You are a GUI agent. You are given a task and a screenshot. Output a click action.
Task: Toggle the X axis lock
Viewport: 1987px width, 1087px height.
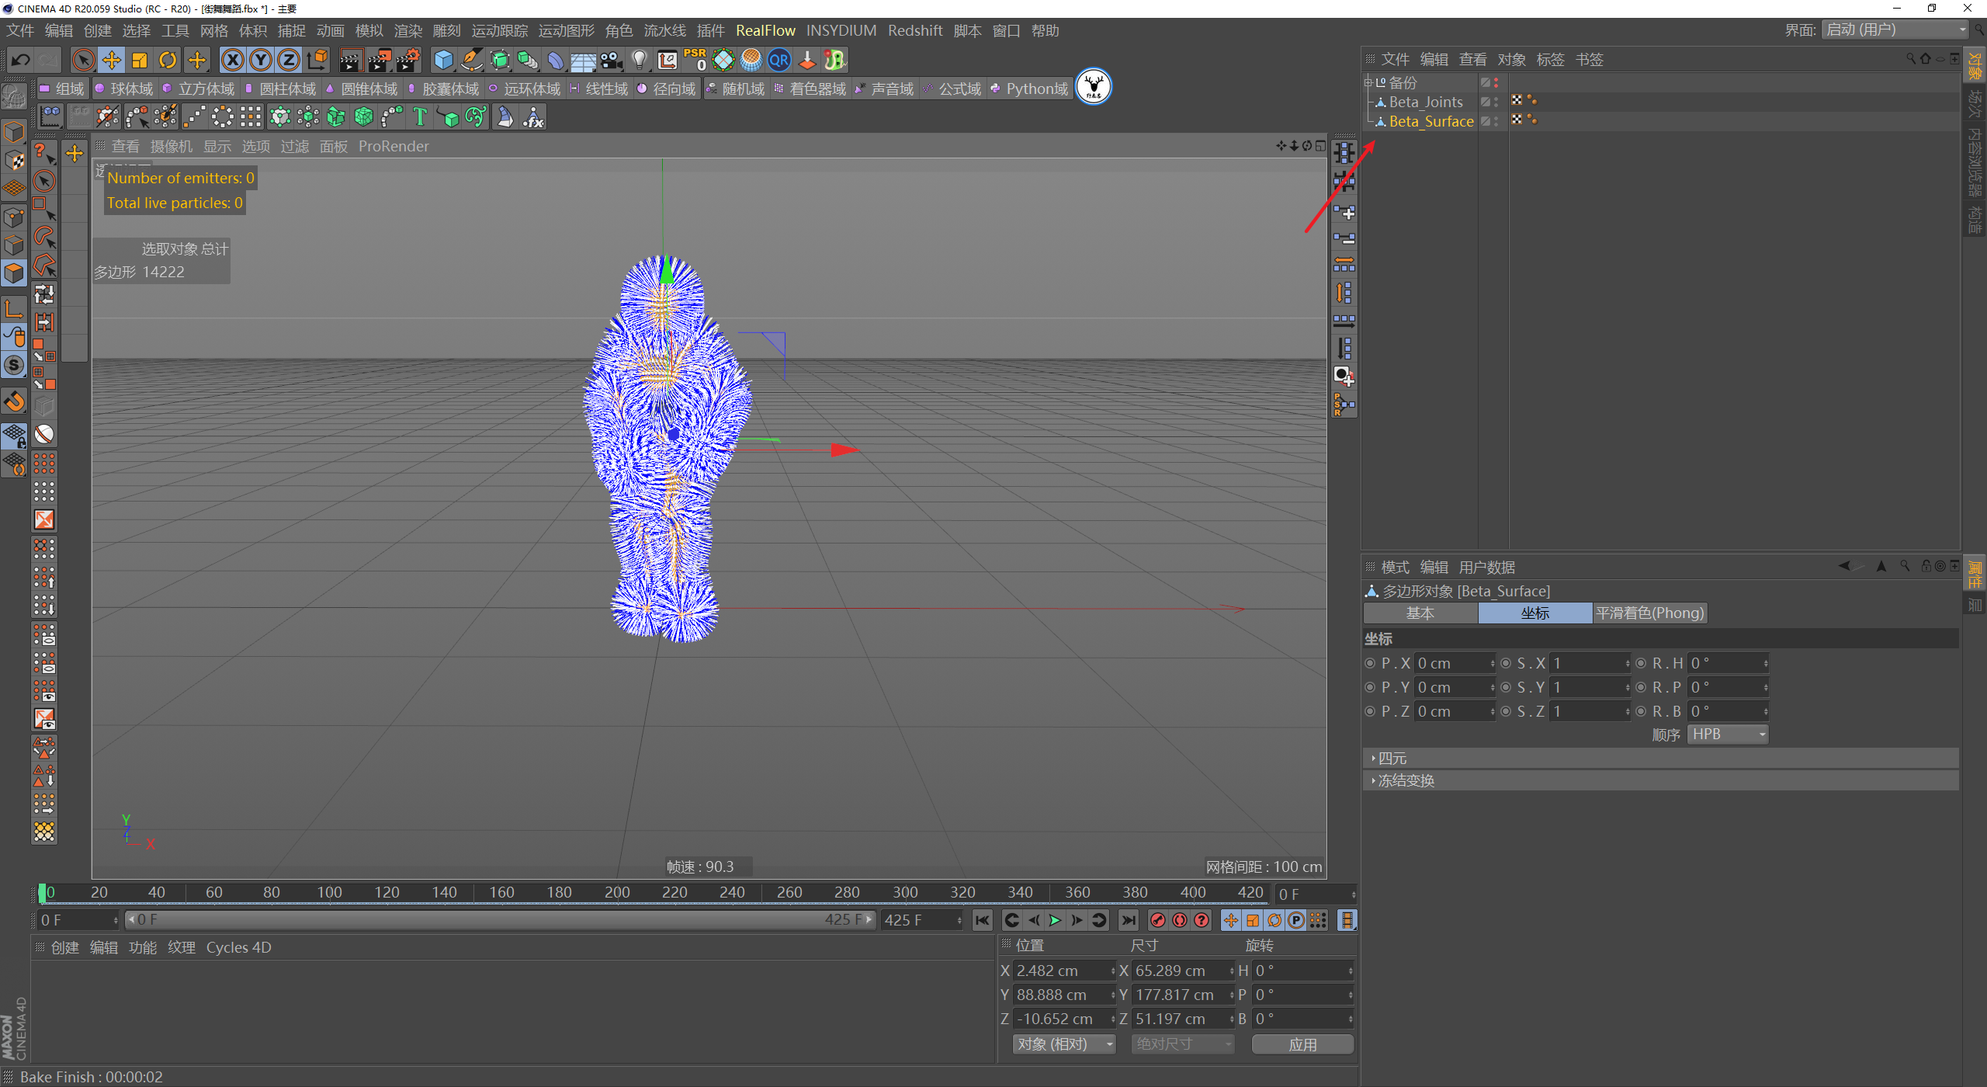tap(232, 60)
